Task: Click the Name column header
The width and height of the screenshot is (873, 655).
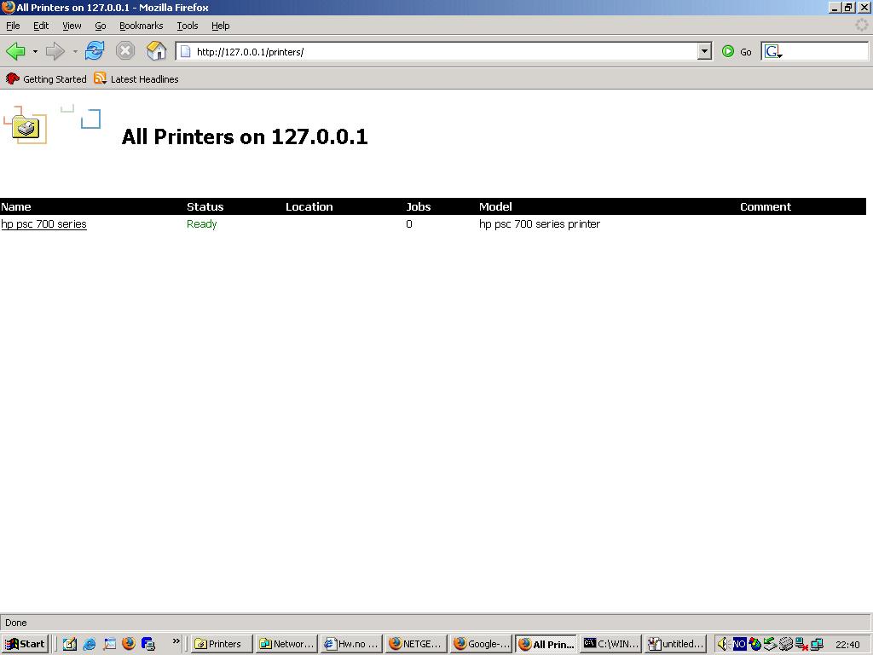Action: pyautogui.click(x=16, y=206)
